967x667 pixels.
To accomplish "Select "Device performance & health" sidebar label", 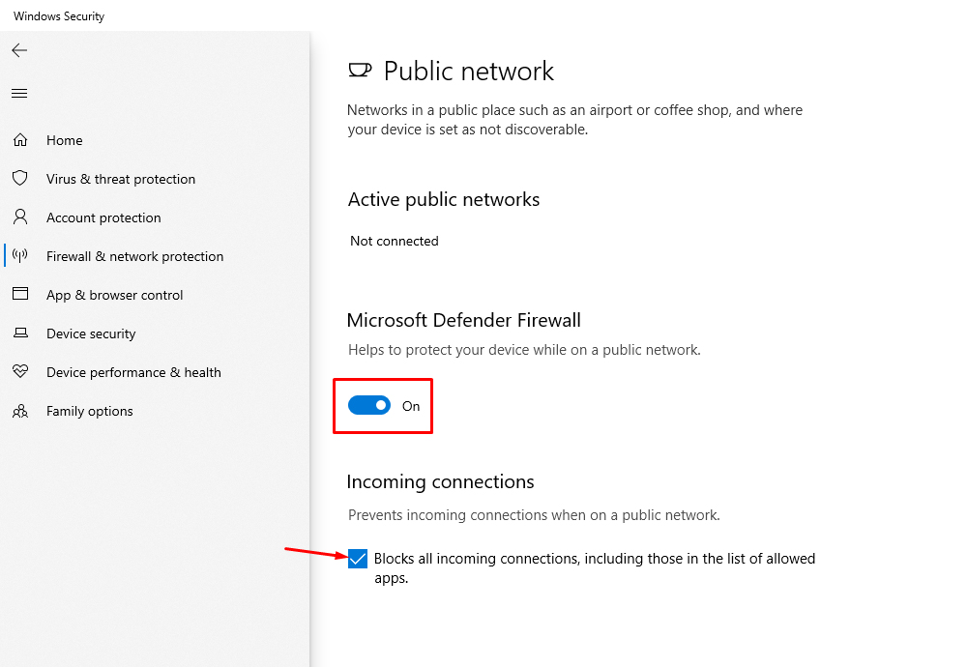I will (133, 372).
